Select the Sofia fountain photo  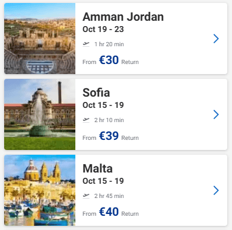pyautogui.click(x=40, y=114)
